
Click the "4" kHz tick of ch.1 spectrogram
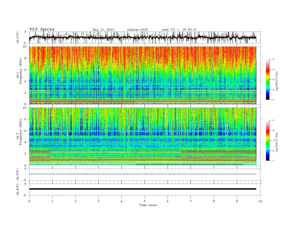tap(26, 81)
